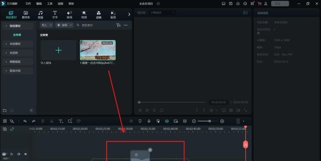Collapse the media sidebar with left arrow
Screen dimensions: 321x161
tap(31, 110)
